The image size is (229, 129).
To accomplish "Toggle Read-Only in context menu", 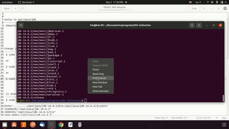I will pos(101,74).
